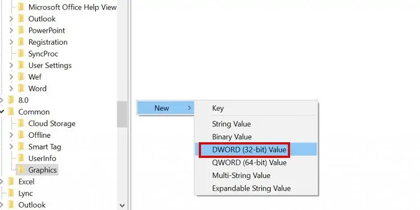Click the Lync folder icon
Viewport: 420px width, 210px height.
pos(11,193)
